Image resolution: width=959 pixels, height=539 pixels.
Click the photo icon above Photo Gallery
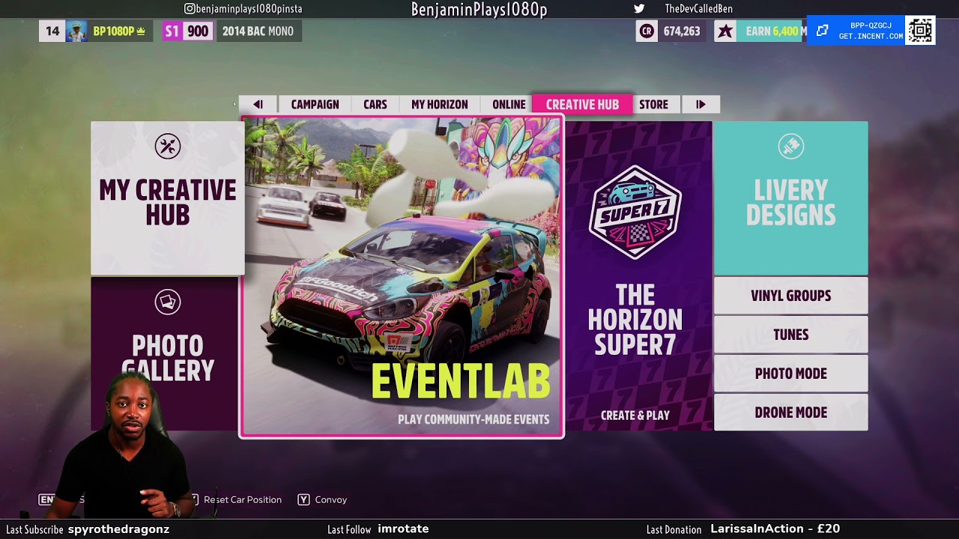click(167, 302)
